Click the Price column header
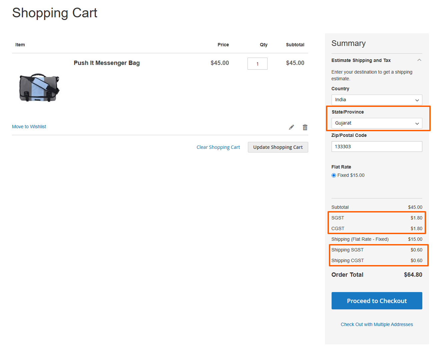Viewport: 434px width, 354px height. [x=223, y=45]
